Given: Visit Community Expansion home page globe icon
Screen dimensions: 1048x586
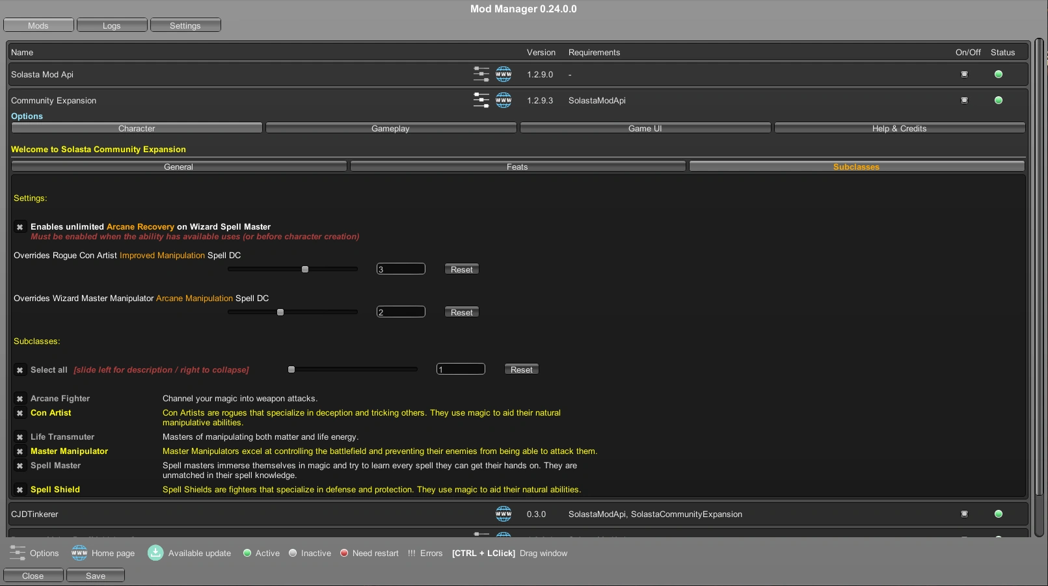Looking at the screenshot, I should (x=504, y=100).
